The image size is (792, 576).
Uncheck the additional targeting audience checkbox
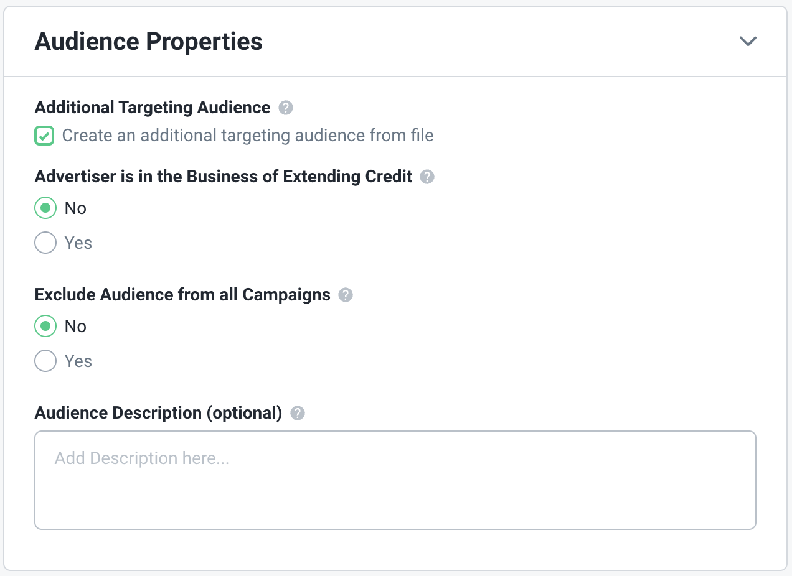click(x=44, y=136)
